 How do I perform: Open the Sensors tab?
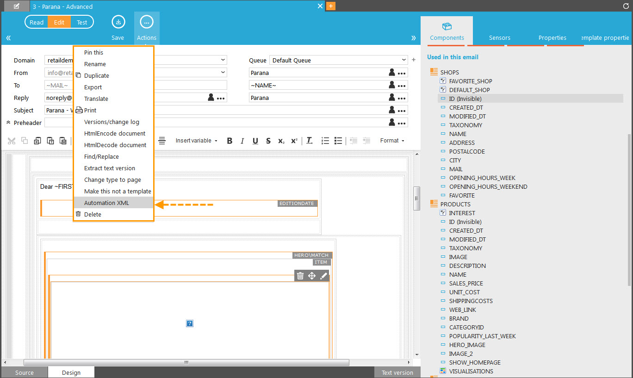(x=499, y=38)
